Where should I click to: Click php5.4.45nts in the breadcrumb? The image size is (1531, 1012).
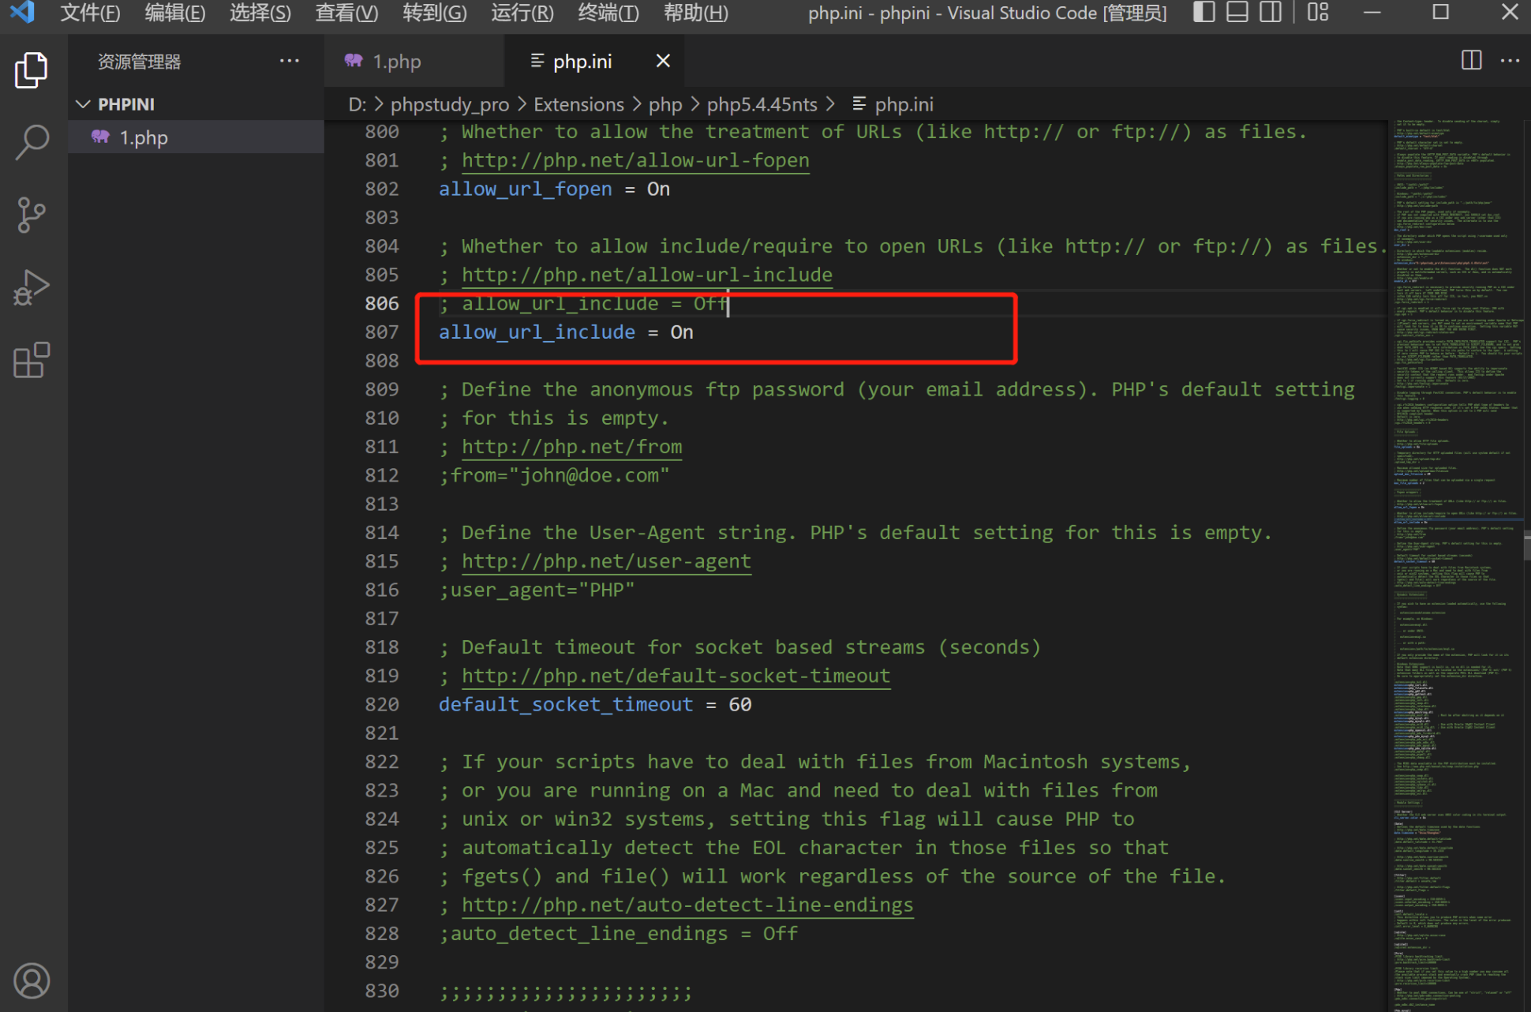(x=762, y=104)
